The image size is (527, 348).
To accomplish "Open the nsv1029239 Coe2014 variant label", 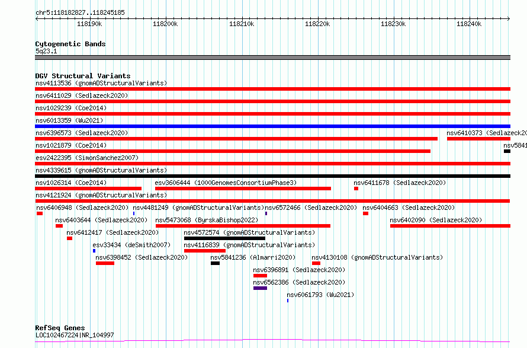I will click(71, 108).
